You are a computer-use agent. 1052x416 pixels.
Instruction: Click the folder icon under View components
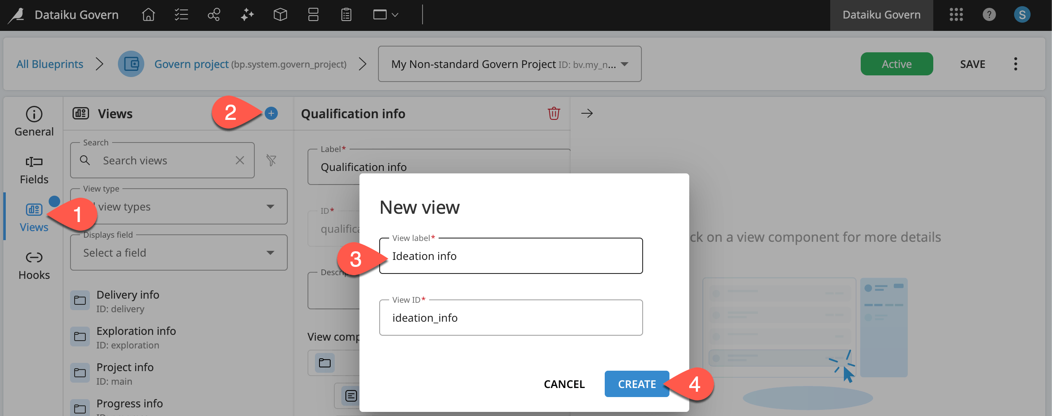click(325, 363)
